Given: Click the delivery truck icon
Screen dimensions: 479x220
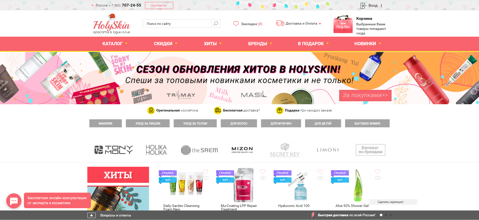Looking at the screenshot, I should 280,23.
